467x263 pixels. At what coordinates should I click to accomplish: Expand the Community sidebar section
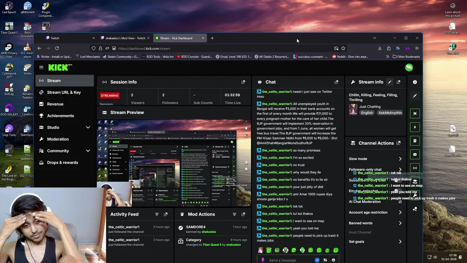88,151
